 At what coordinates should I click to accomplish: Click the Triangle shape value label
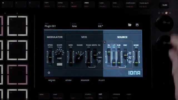60,47
